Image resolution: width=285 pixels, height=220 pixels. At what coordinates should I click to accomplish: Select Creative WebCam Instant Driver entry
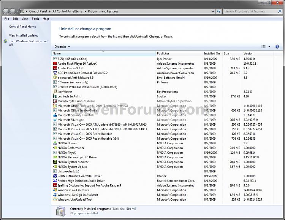pos(163,87)
